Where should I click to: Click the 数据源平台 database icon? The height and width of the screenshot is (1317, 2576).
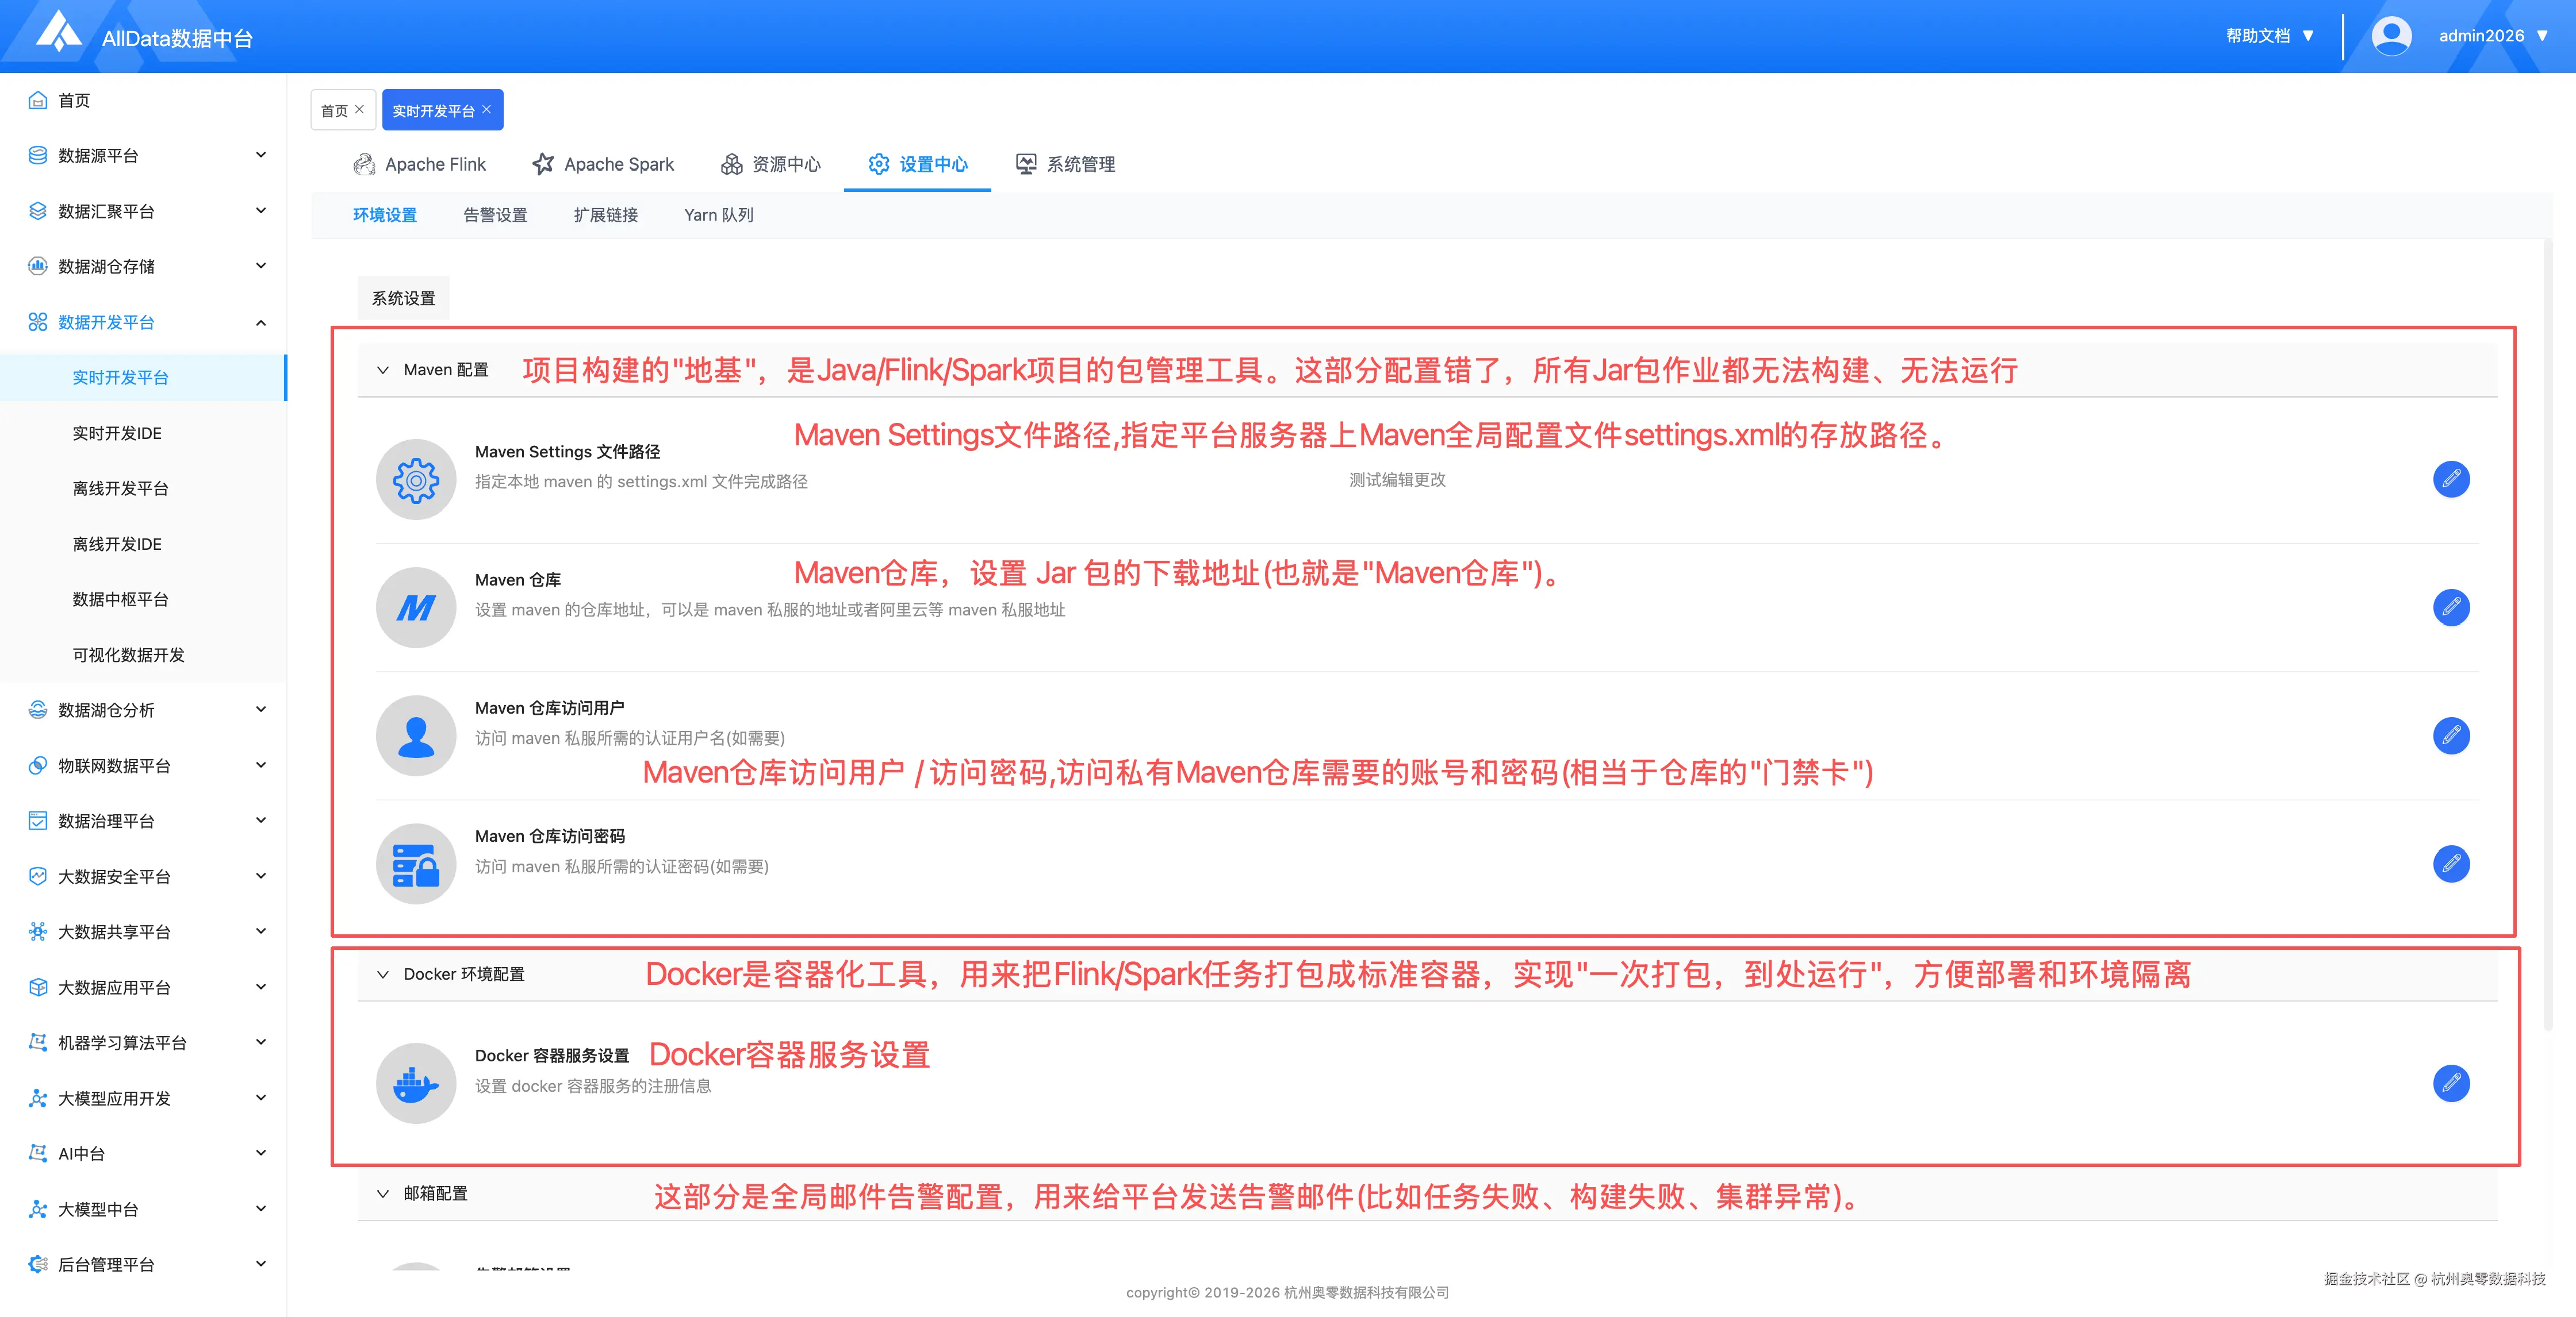click(x=38, y=155)
